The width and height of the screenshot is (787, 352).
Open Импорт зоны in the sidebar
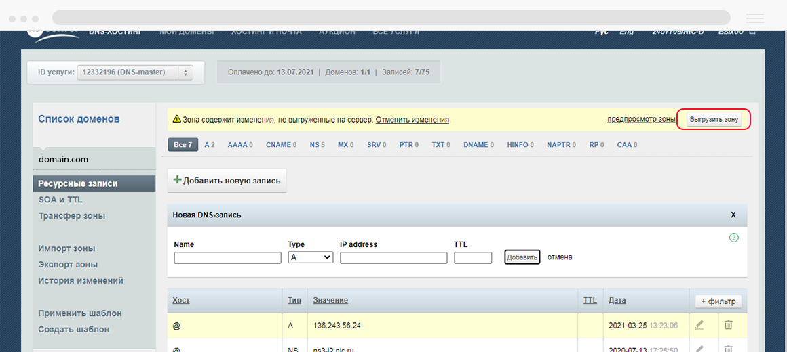point(66,248)
